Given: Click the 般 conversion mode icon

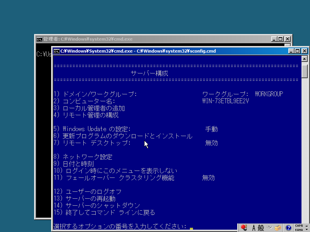Looking at the screenshot, I should pyautogui.click(x=262, y=227).
